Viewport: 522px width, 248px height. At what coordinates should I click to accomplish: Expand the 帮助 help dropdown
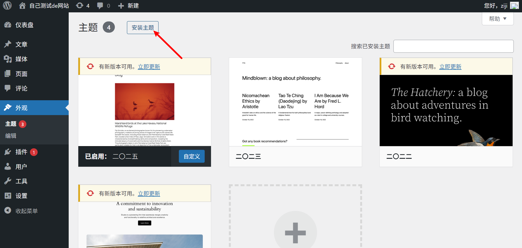coord(498,19)
